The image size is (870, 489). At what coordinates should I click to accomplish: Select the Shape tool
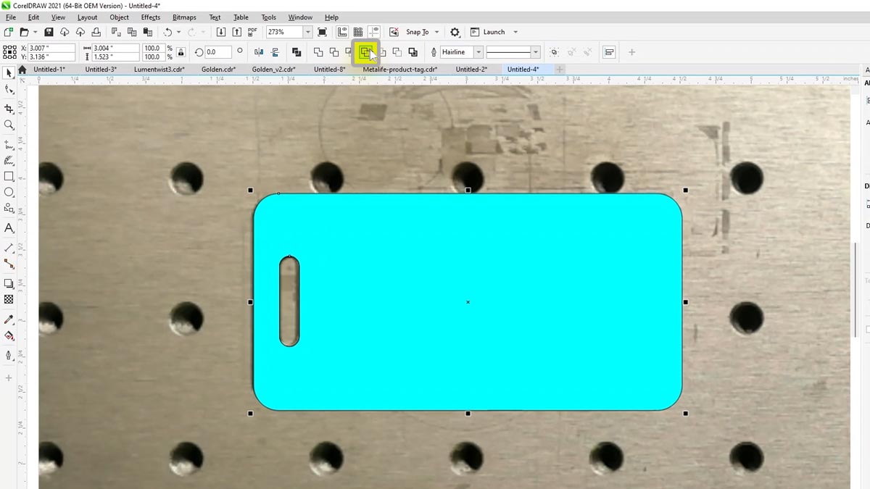coord(9,89)
